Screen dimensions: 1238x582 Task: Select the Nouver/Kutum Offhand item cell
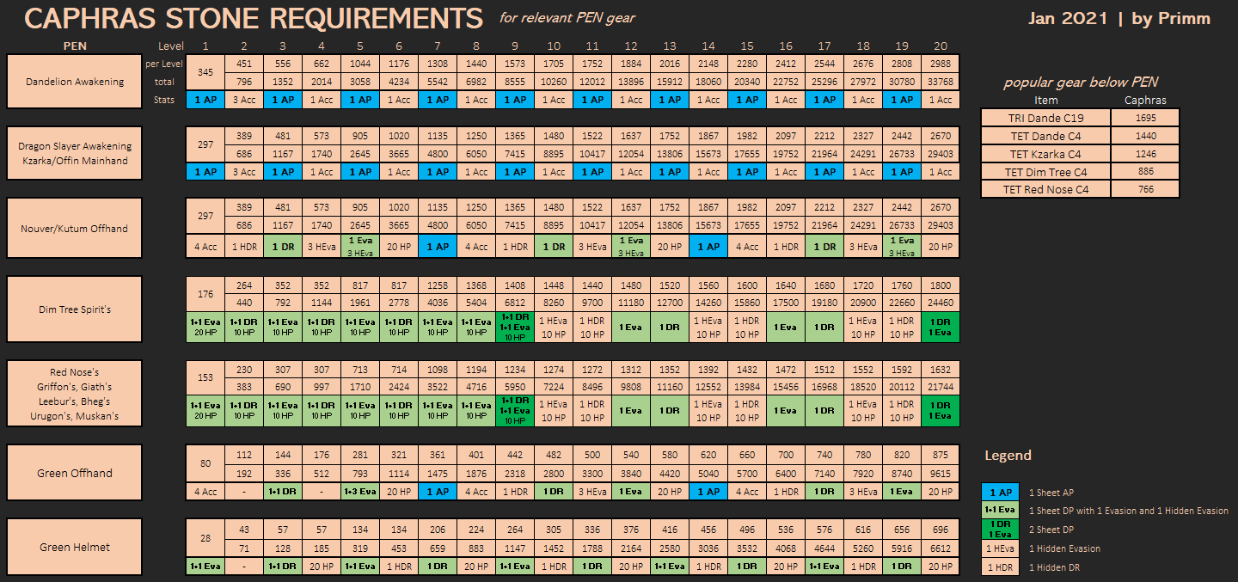(74, 229)
